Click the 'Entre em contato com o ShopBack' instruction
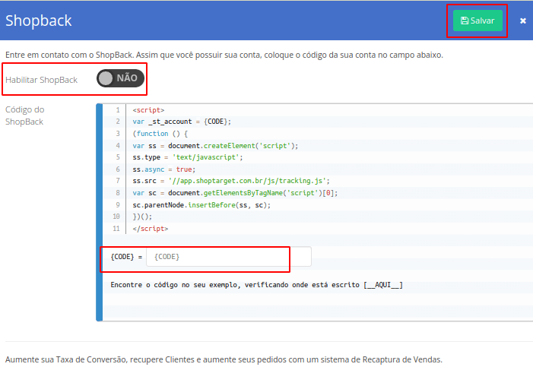The height and width of the screenshot is (386, 533). point(224,55)
